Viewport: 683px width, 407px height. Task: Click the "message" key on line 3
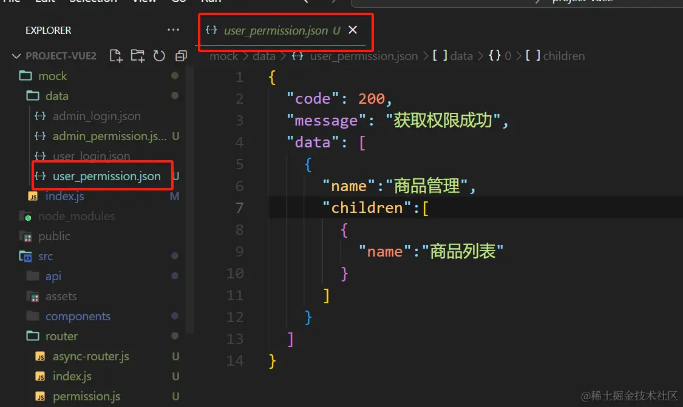326,121
